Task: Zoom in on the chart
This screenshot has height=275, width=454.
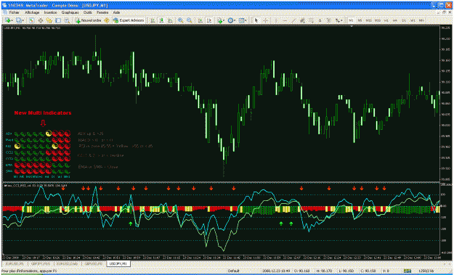Action: point(180,20)
